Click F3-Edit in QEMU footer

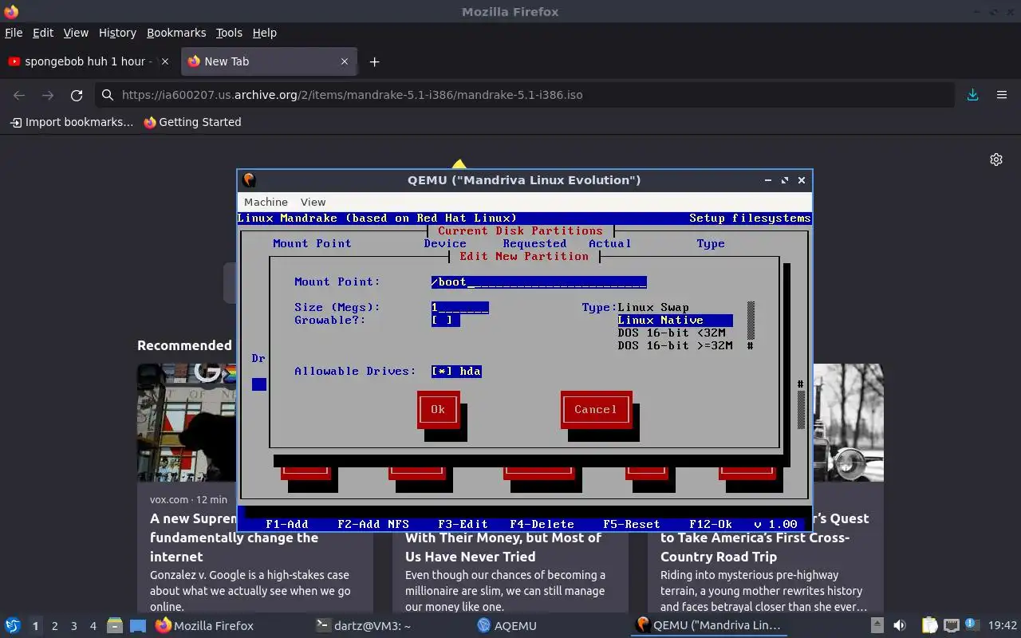tap(463, 524)
